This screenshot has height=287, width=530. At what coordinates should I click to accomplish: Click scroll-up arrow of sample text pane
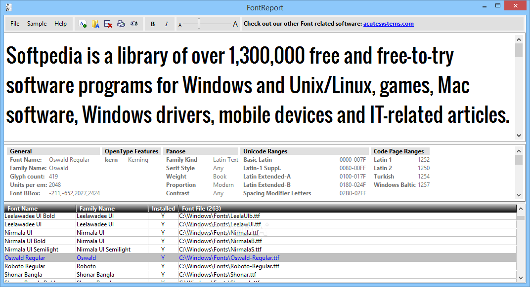pyautogui.click(x=519, y=39)
